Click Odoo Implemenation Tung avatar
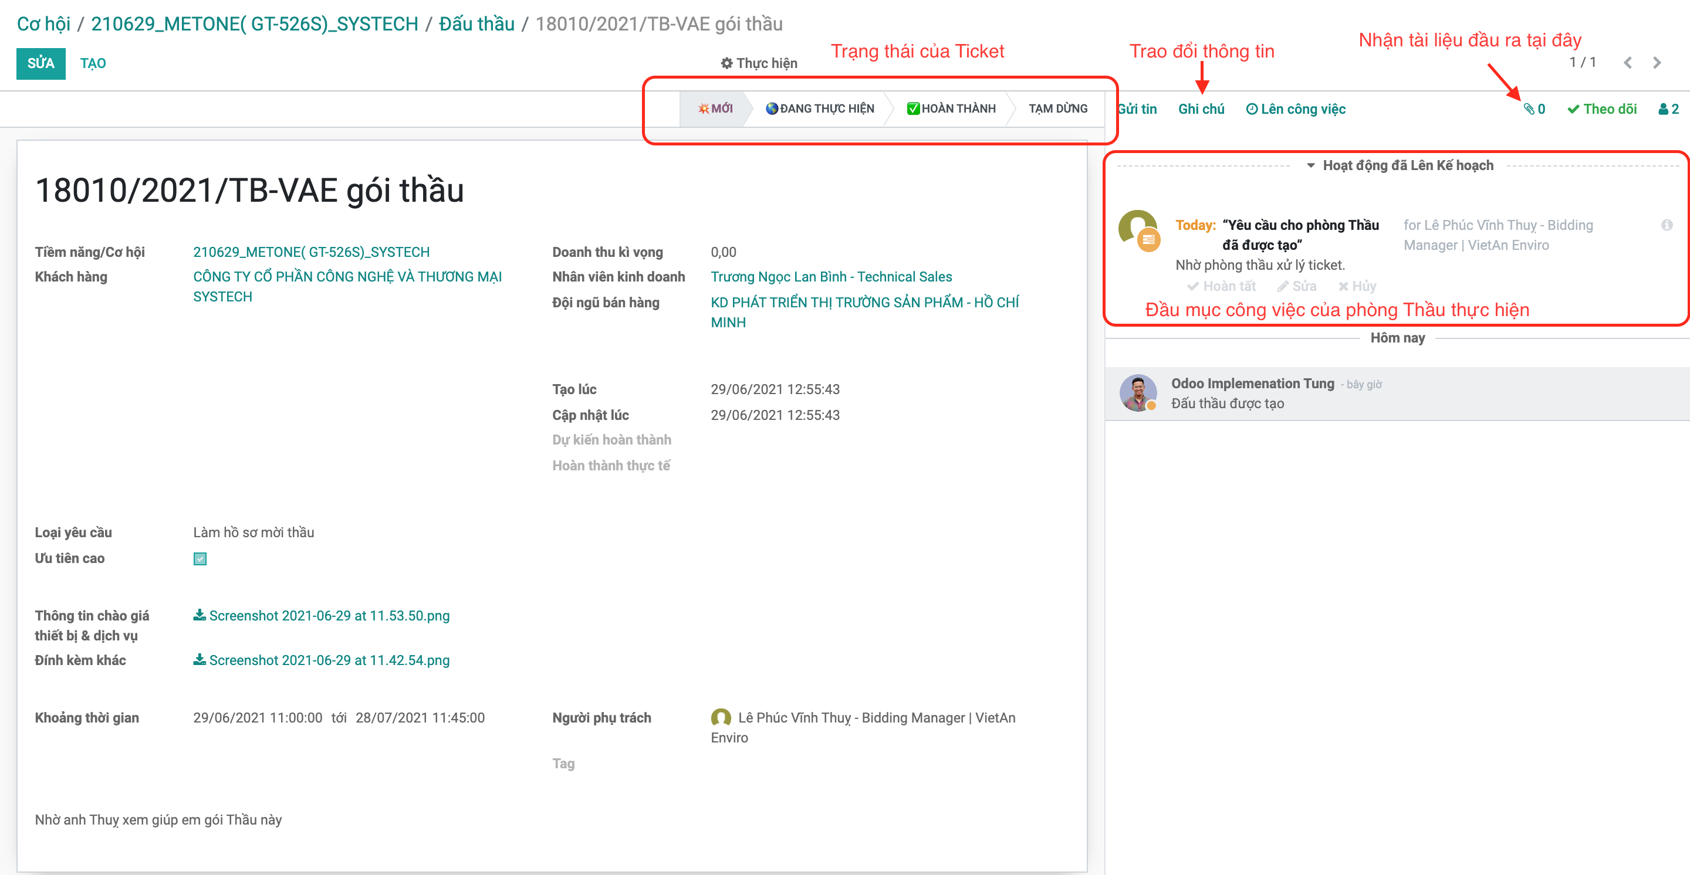The height and width of the screenshot is (875, 1690). coord(1138,392)
